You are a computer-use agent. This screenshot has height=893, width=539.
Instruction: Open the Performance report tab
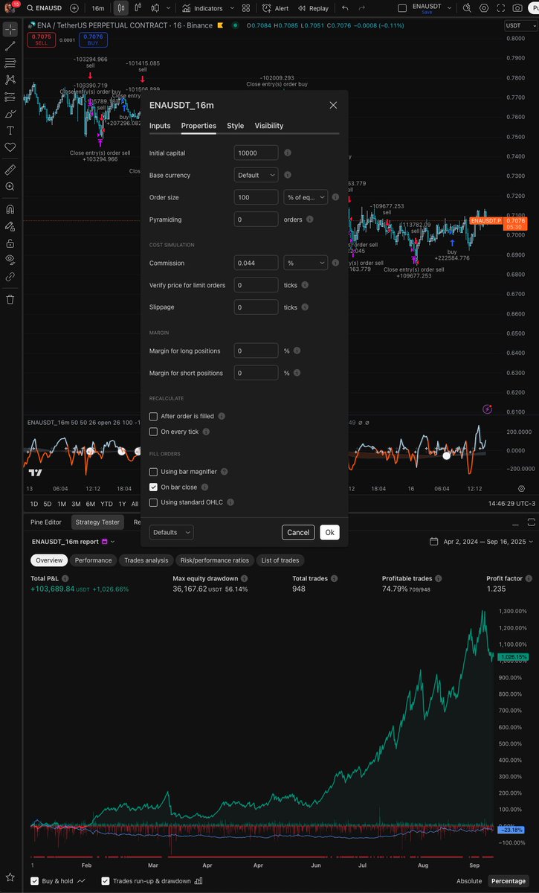94,560
